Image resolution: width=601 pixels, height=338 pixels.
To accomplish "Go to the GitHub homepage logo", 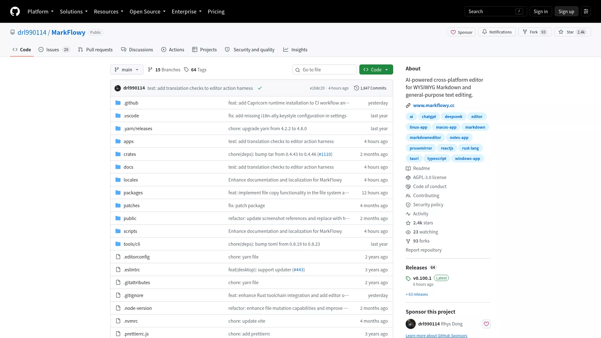I will coord(15,12).
